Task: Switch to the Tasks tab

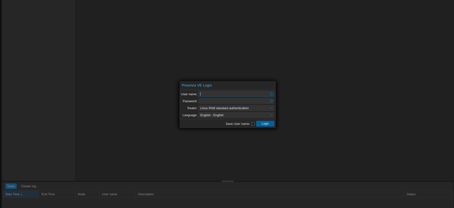Action: pos(11,186)
